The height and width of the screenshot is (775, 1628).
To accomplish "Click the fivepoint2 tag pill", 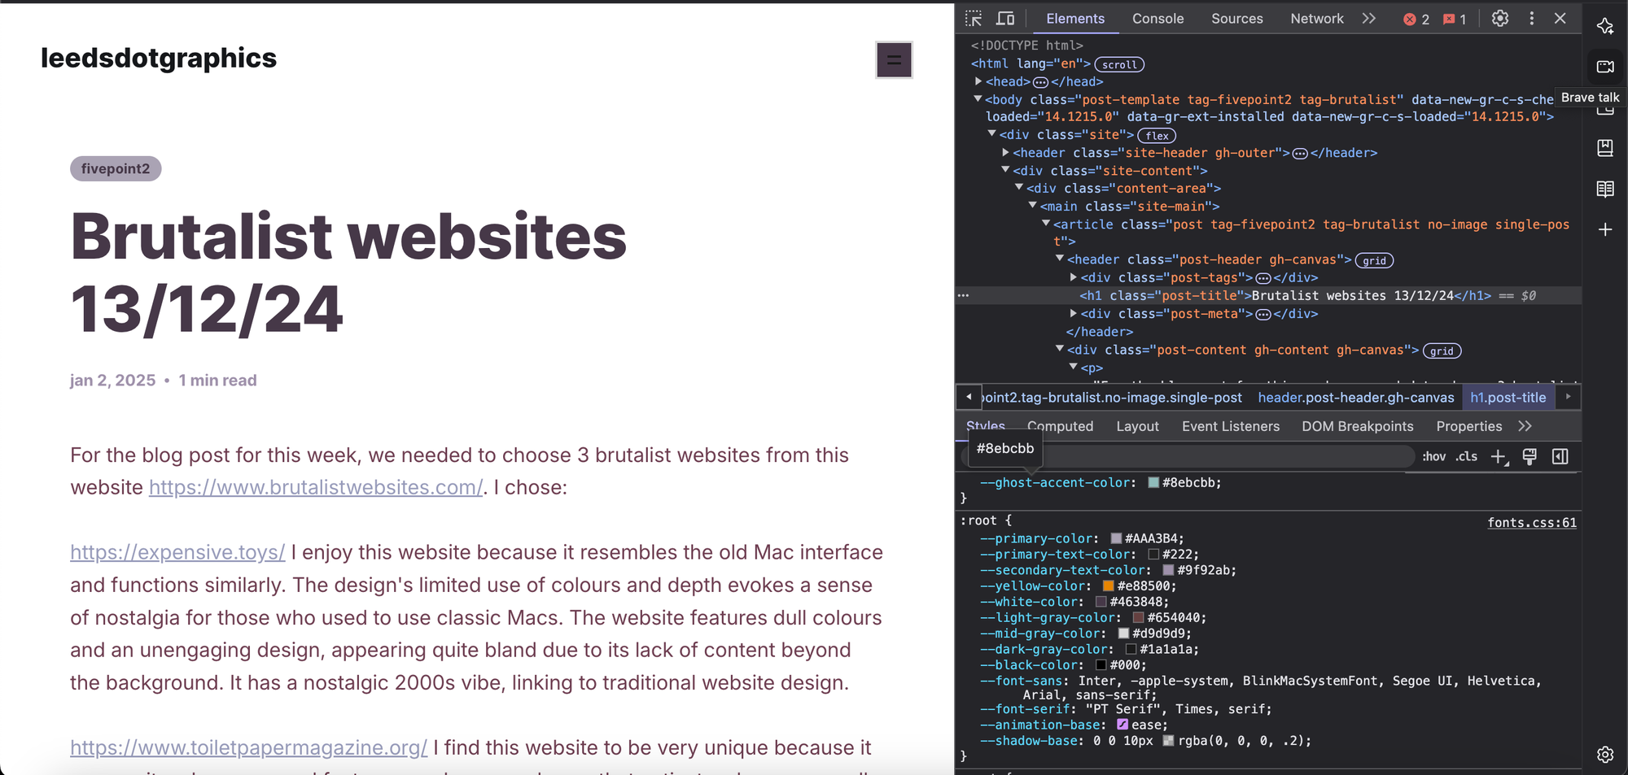I will 116,169.
